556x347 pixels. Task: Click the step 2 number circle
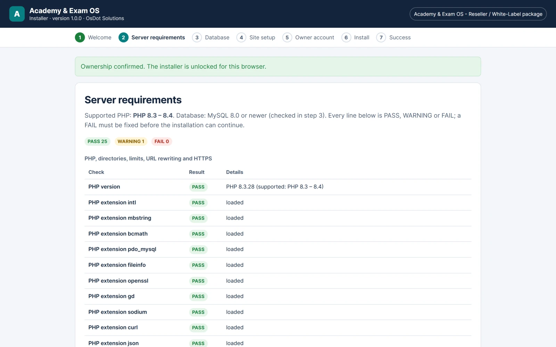pyautogui.click(x=123, y=37)
